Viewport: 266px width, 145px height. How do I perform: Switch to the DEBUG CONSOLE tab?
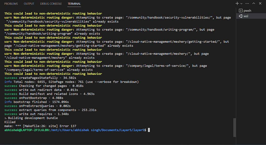[x=51, y=4]
